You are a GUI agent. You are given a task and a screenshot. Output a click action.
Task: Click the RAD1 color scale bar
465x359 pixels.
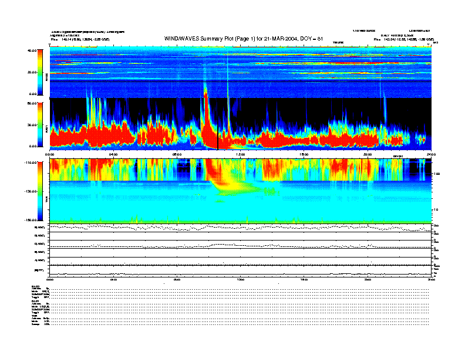click(x=40, y=124)
